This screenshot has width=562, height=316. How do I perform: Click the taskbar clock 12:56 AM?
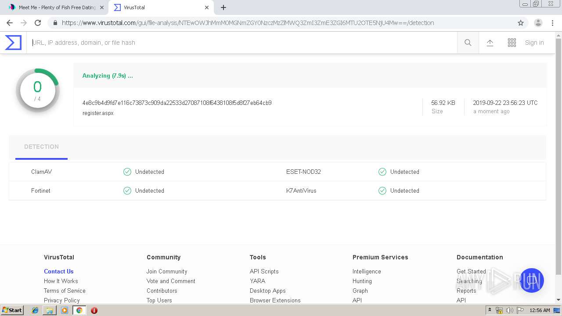pos(540,310)
